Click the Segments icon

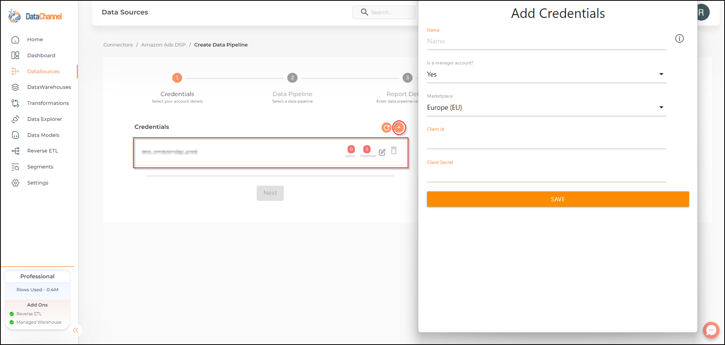[x=15, y=167]
